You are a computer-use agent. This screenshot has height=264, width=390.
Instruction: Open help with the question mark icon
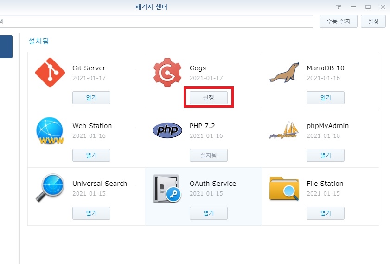click(x=339, y=7)
